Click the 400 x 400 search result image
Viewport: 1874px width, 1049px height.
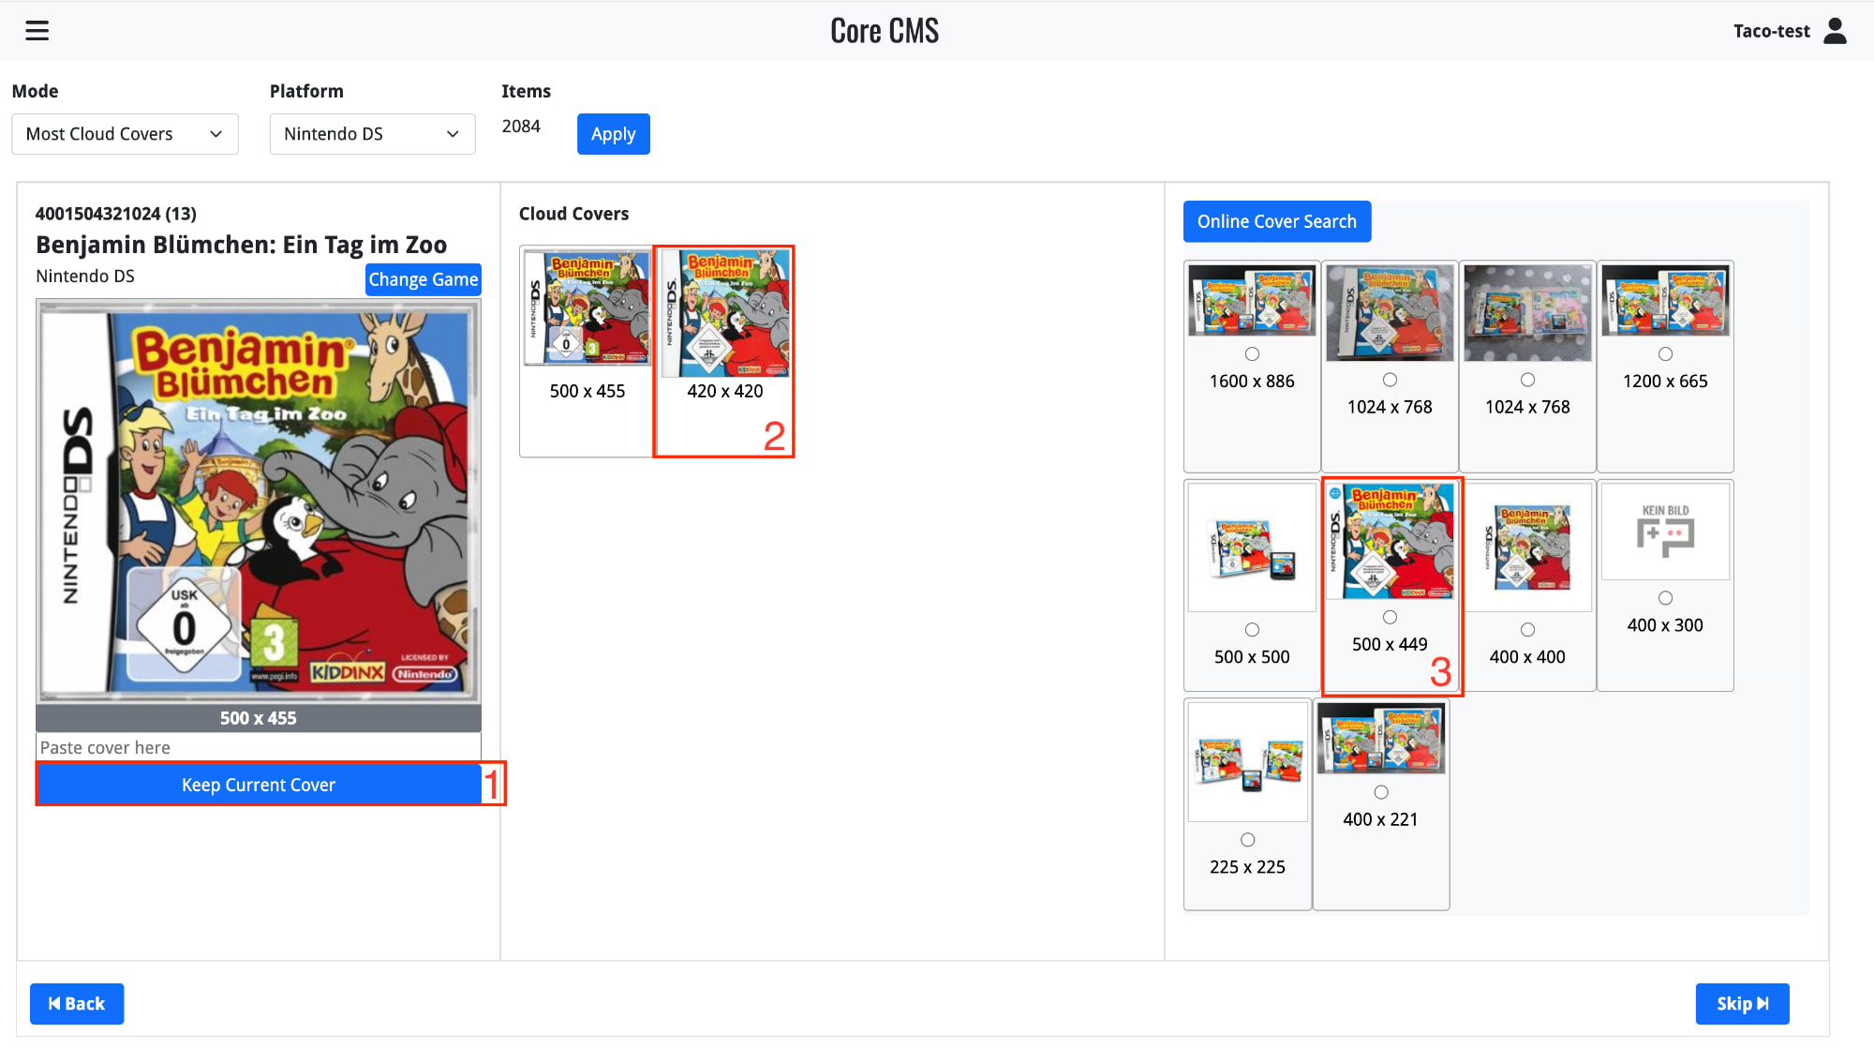point(1527,547)
